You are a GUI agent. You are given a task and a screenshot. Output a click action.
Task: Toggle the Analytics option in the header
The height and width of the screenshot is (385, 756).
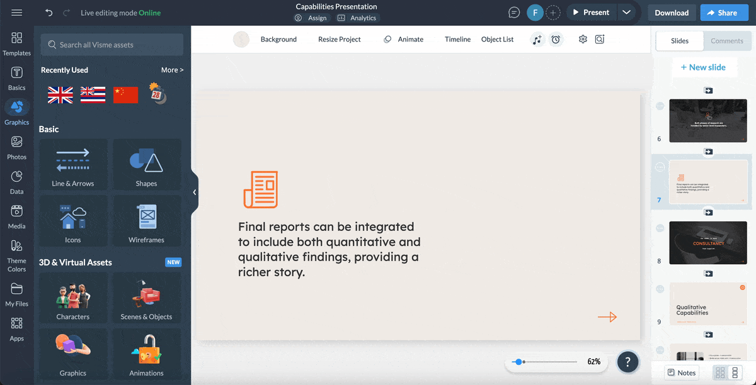click(357, 18)
